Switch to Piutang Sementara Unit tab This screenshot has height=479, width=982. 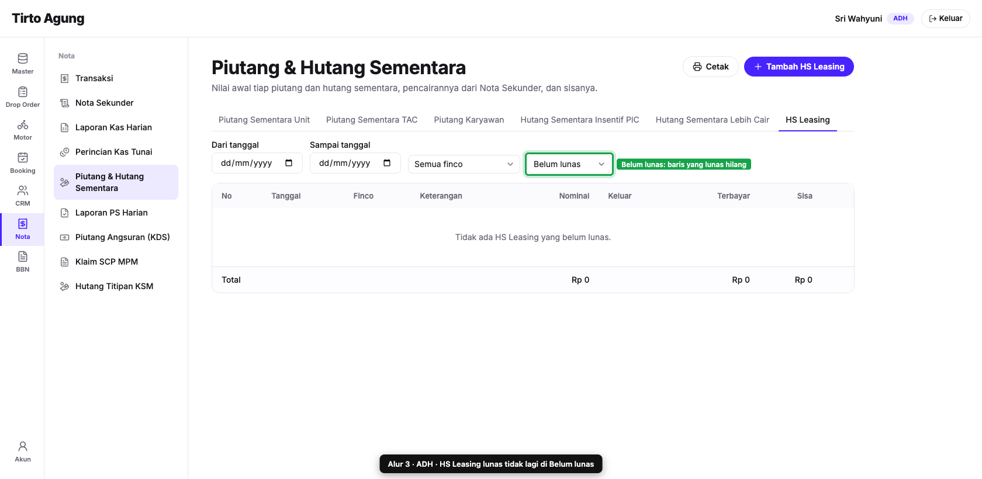[x=264, y=120]
